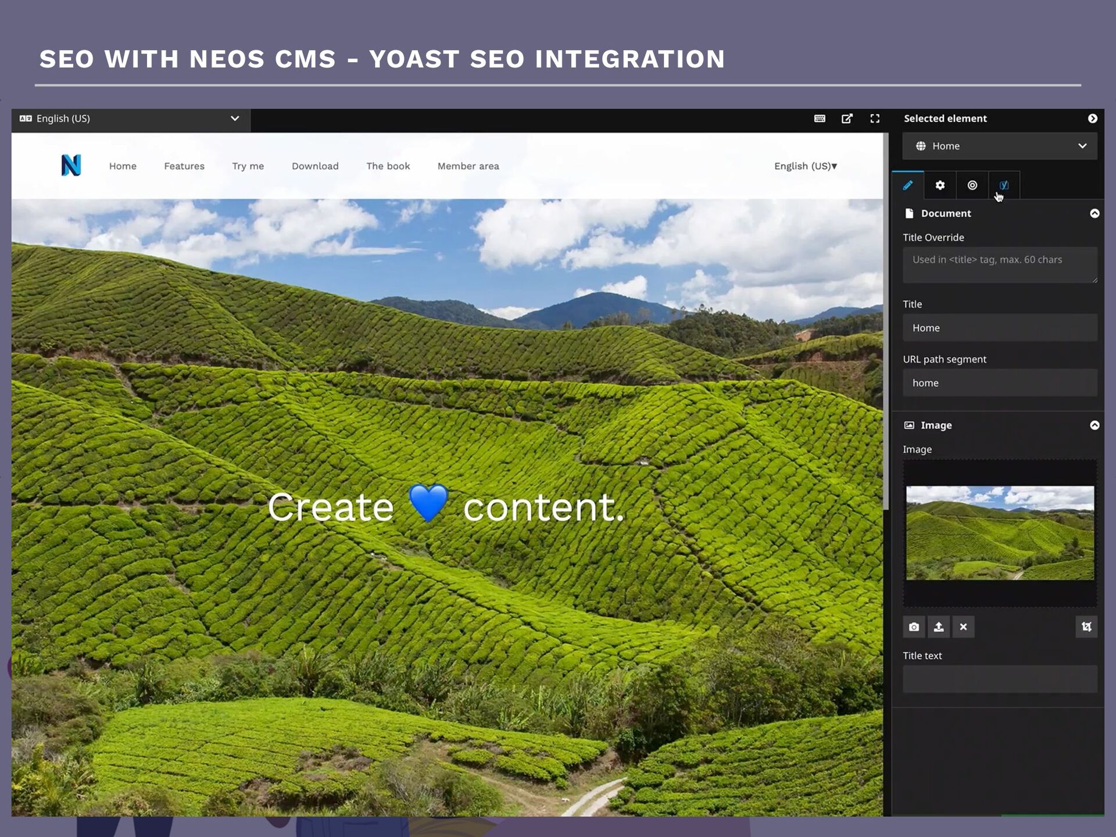Switch to the pencil general properties tab
The image size is (1116, 837).
[x=908, y=185]
